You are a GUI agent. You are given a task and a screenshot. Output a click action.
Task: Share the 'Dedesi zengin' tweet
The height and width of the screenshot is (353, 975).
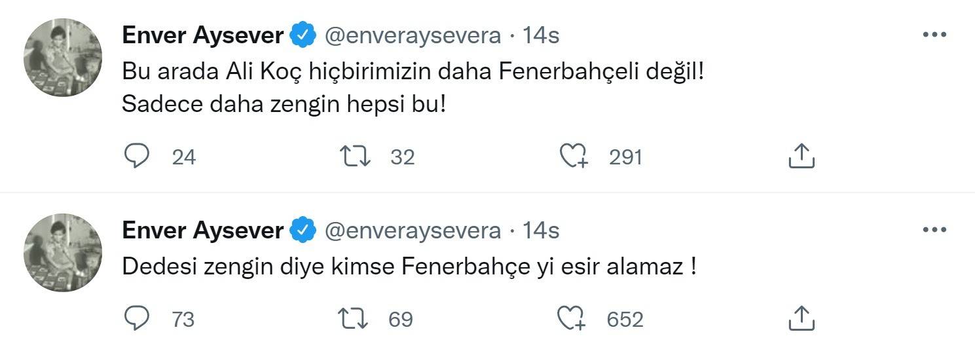pyautogui.click(x=800, y=319)
